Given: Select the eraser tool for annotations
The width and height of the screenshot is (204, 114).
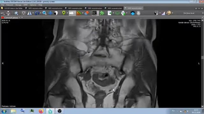Looking at the screenshot, I should pos(87,13).
